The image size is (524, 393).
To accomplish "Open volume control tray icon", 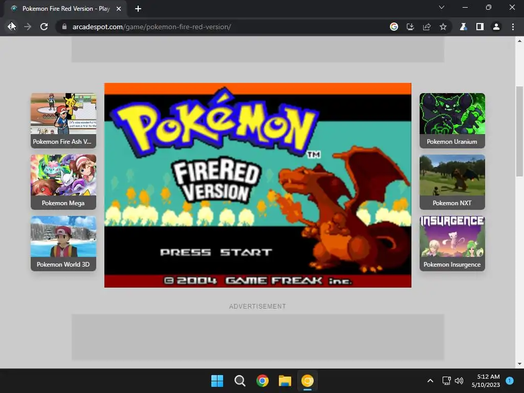I will 459,381.
